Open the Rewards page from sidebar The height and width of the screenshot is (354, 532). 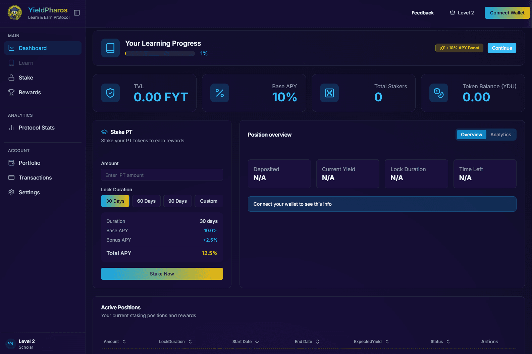43,92
